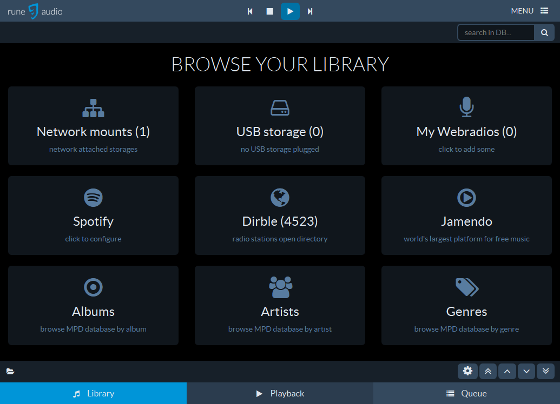Skip to the previous track

pyautogui.click(x=250, y=11)
